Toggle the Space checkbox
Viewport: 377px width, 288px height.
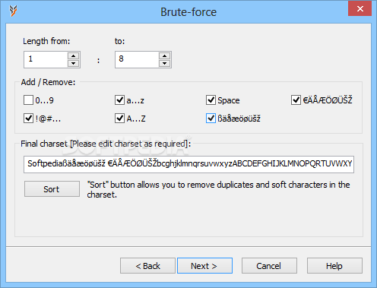(x=211, y=100)
